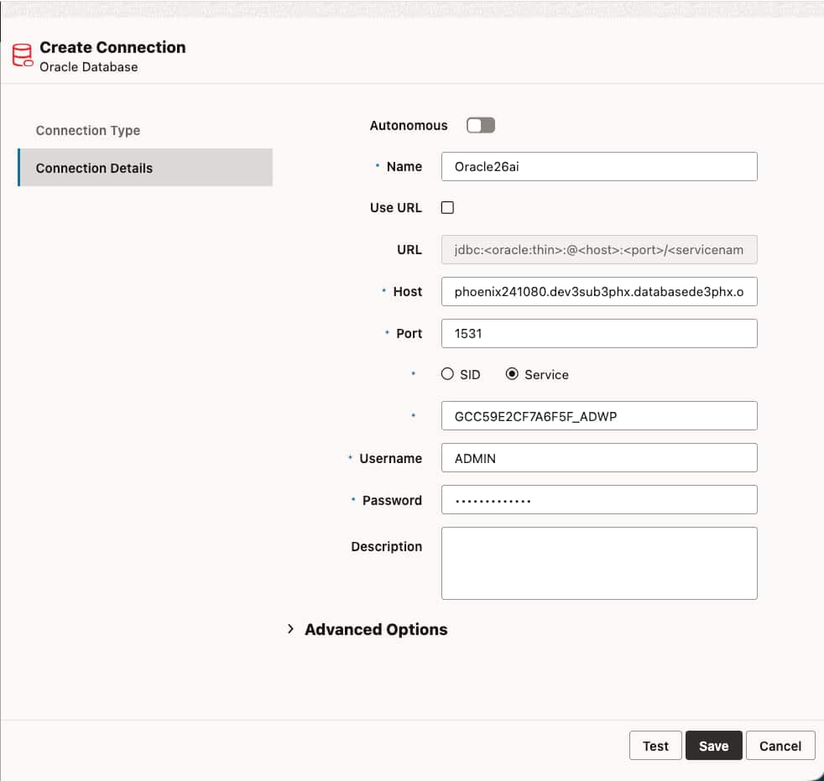Click the Host input field
The height and width of the screenshot is (781, 824).
(x=598, y=291)
